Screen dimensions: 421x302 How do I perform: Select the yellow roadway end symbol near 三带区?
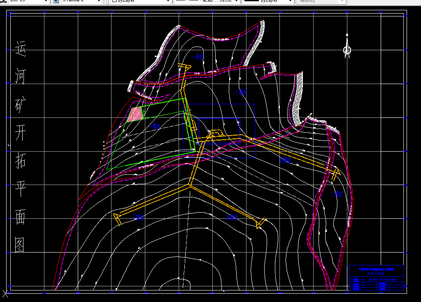(117, 219)
